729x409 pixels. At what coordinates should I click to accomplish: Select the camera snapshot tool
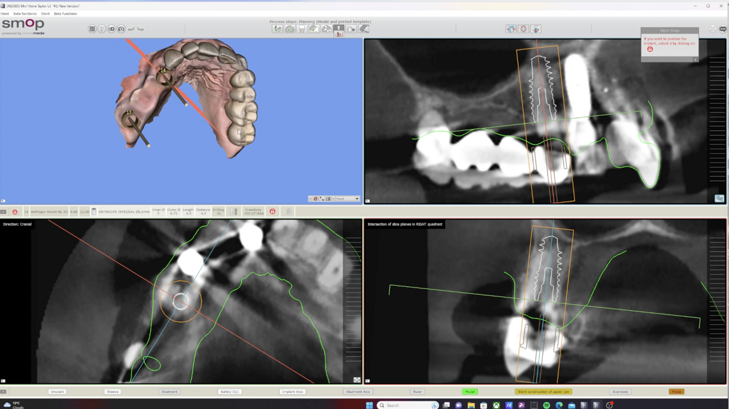click(121, 29)
